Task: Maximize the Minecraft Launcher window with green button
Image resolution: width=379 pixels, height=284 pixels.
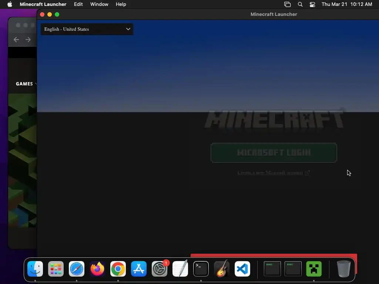Action: point(57,14)
